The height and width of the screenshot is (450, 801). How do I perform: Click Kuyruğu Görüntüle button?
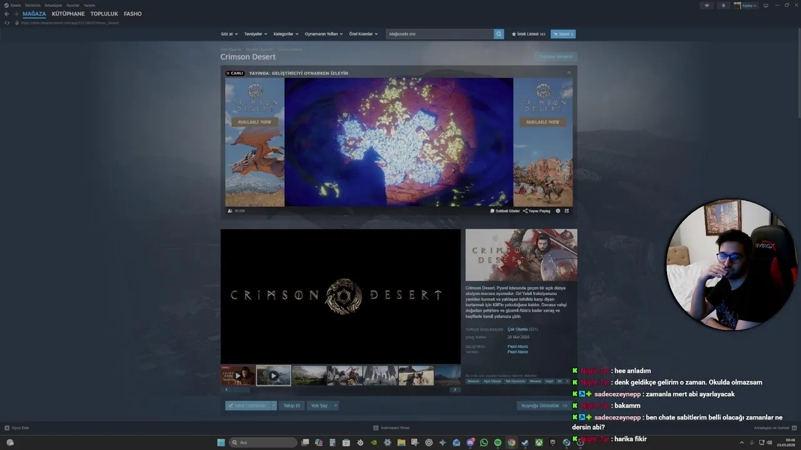click(x=543, y=406)
